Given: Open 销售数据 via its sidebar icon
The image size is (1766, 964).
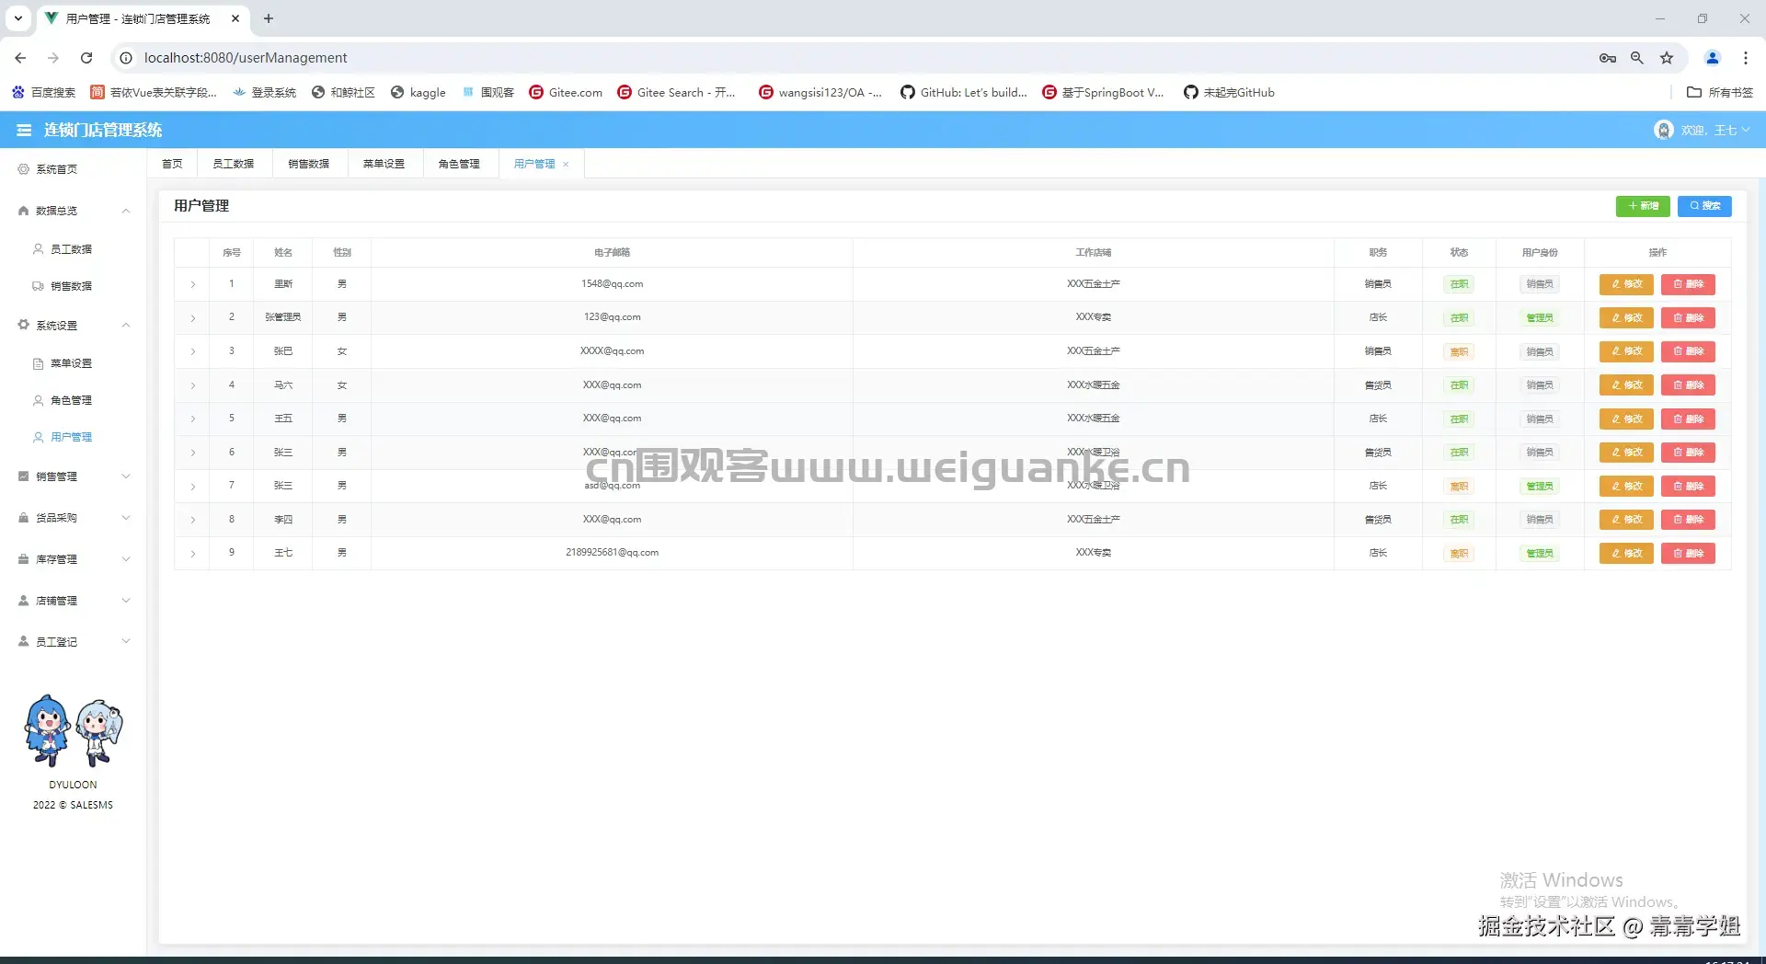Looking at the screenshot, I should click(39, 286).
